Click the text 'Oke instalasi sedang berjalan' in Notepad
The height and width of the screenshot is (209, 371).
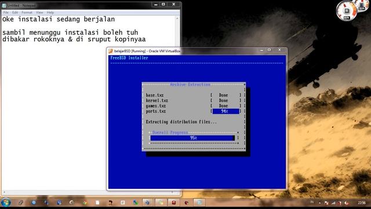coord(59,19)
